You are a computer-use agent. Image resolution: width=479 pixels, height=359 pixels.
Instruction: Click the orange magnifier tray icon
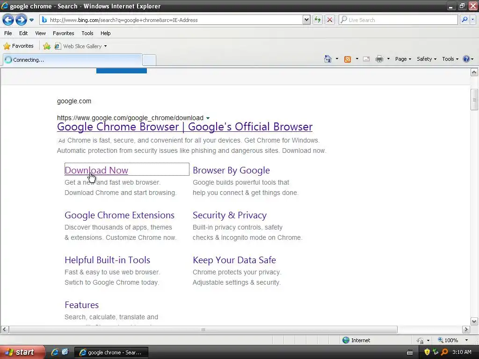(x=444, y=352)
